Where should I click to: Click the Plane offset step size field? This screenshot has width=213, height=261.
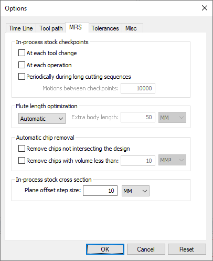pyautogui.click(x=100, y=191)
